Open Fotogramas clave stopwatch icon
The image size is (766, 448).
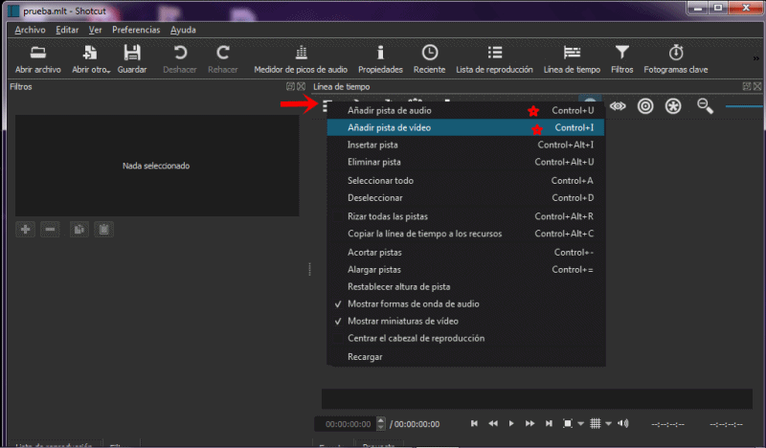(x=676, y=53)
